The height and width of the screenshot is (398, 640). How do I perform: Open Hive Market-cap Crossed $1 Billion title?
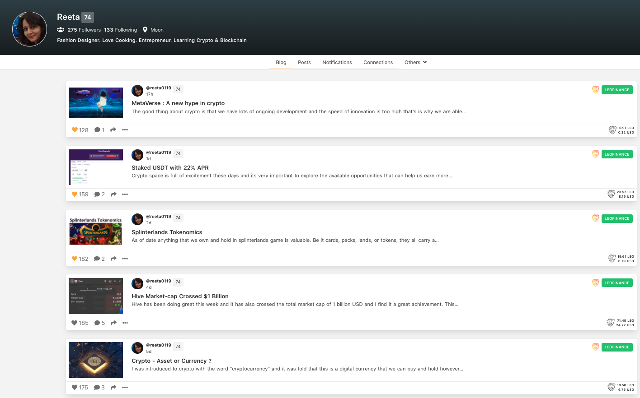pos(180,296)
